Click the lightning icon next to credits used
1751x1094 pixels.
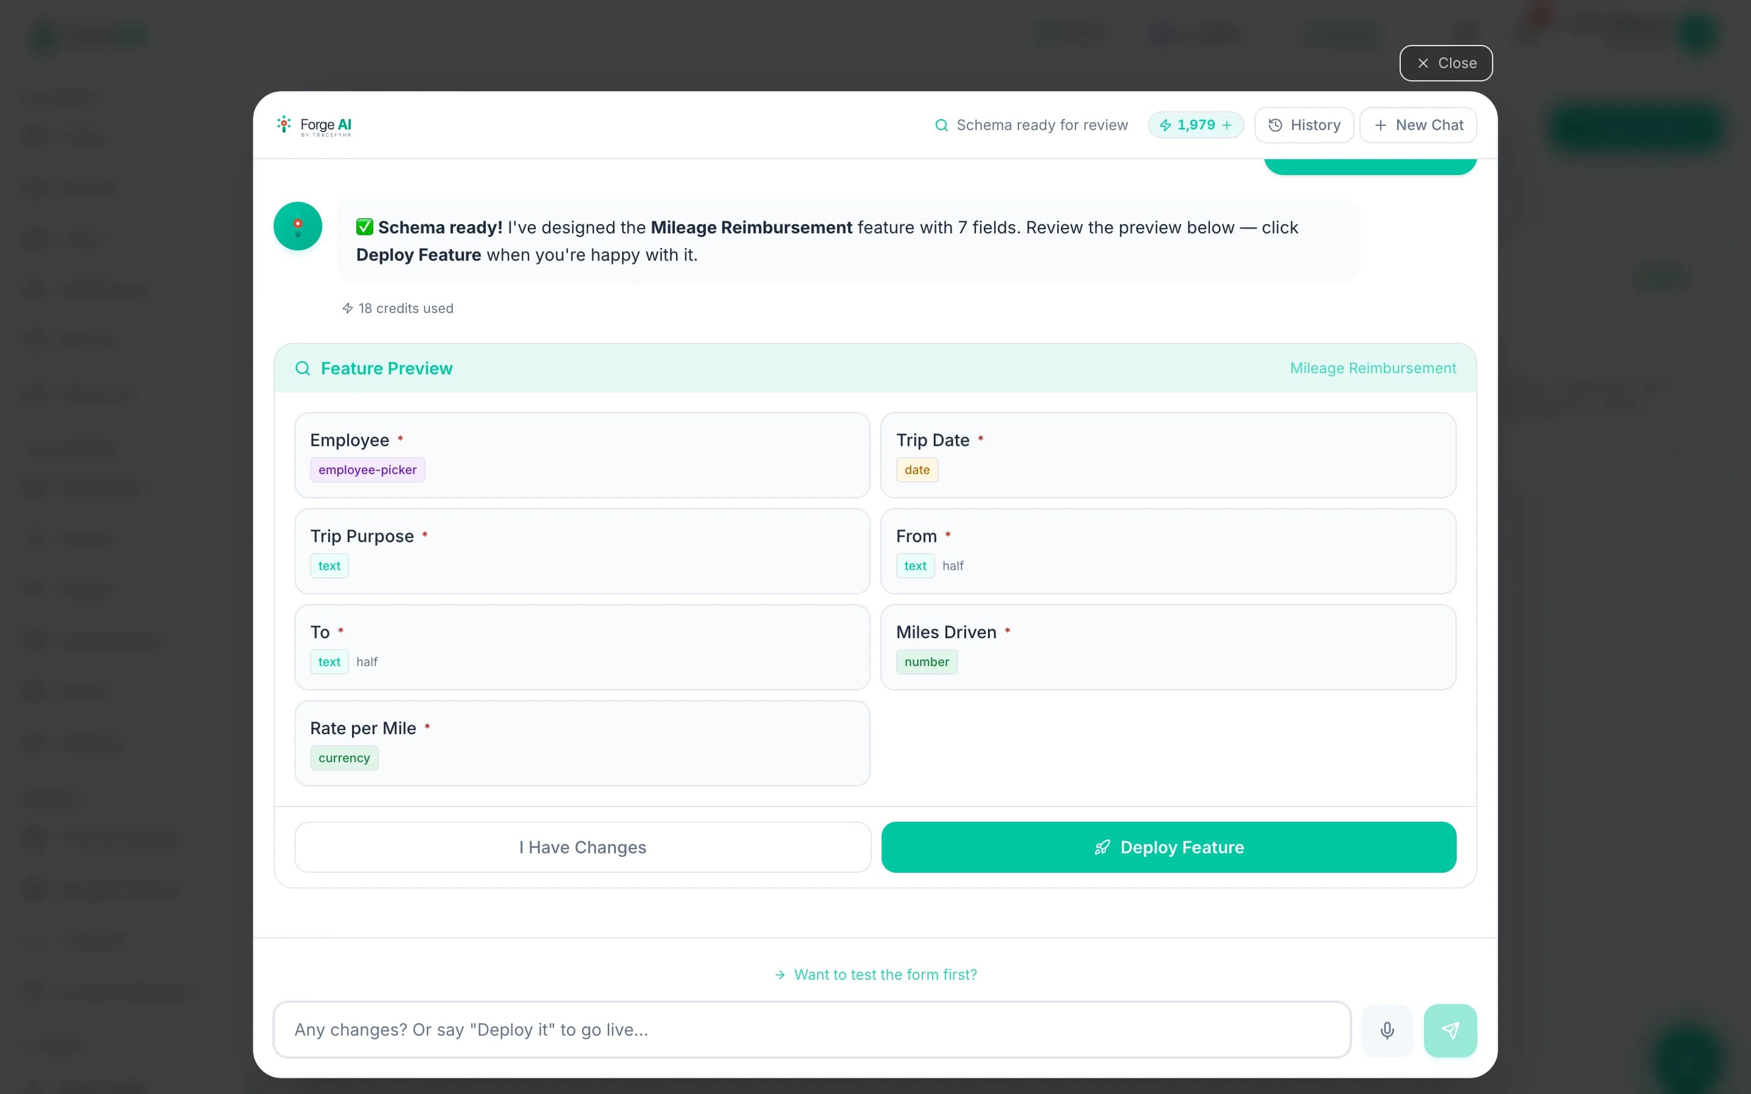pyautogui.click(x=348, y=308)
